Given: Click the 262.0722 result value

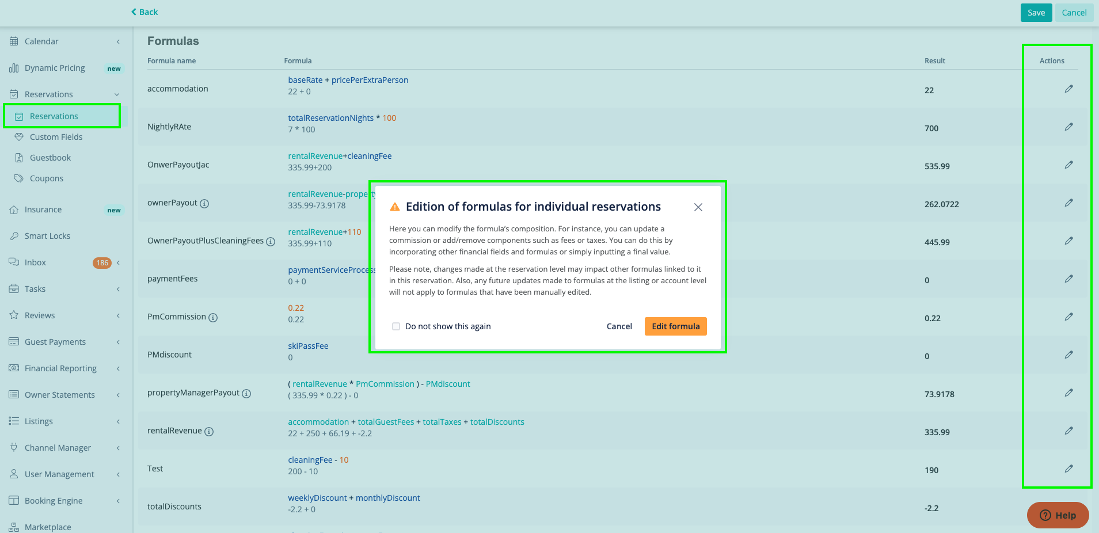Looking at the screenshot, I should pos(941,204).
